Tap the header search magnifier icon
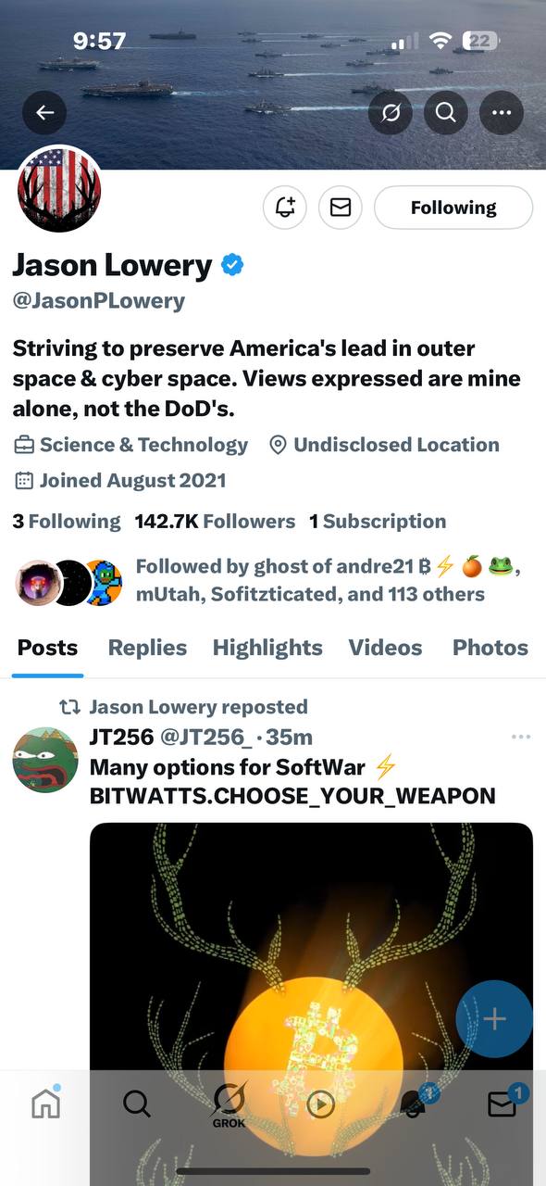Viewport: 546px width, 1186px height. (445, 113)
